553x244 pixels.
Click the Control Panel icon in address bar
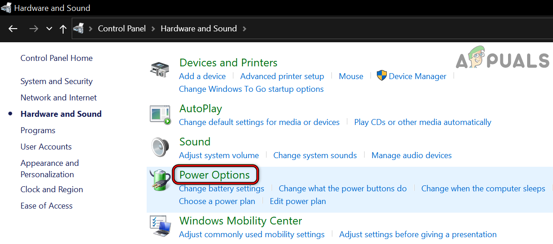click(79, 29)
